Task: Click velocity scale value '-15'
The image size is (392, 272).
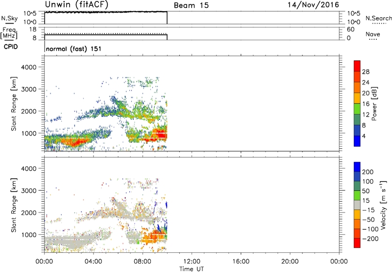Action: pos(368,210)
